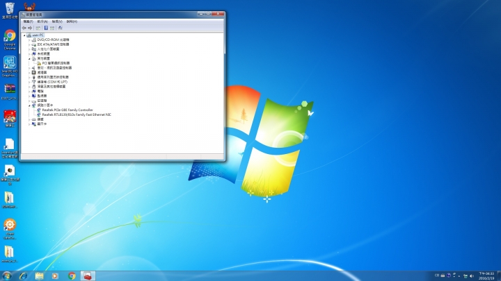The height and width of the screenshot is (281, 501).
Task: Open the orange gear desktop shortcut
Action: [10, 229]
